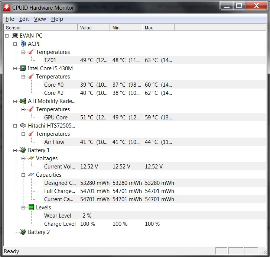Click the thermometer icon under ACPI
This screenshot has height=257, width=270.
point(31,52)
